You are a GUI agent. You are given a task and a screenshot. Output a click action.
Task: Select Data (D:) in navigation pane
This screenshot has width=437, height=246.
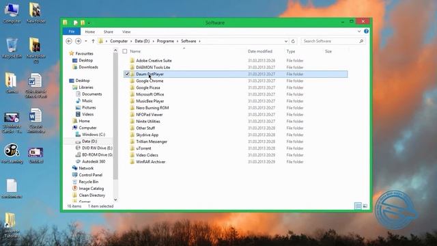coord(89,141)
